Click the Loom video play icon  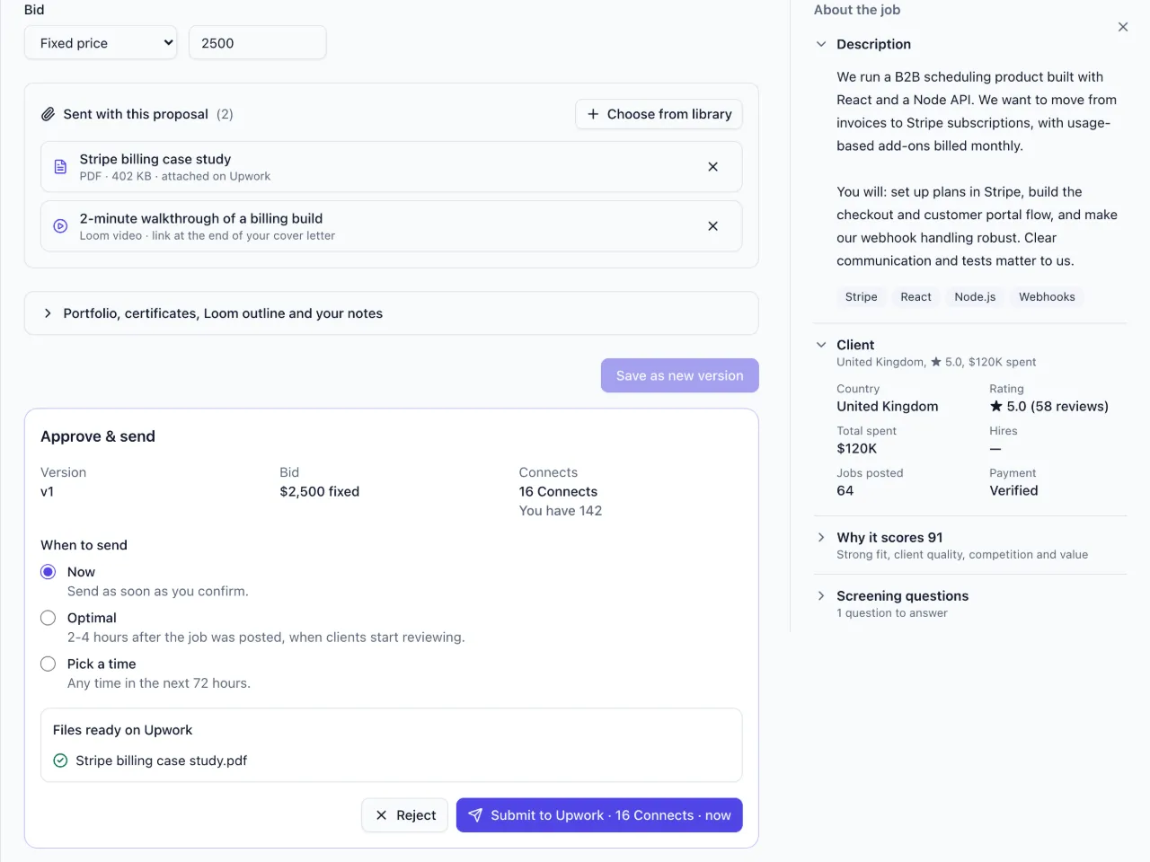(60, 226)
